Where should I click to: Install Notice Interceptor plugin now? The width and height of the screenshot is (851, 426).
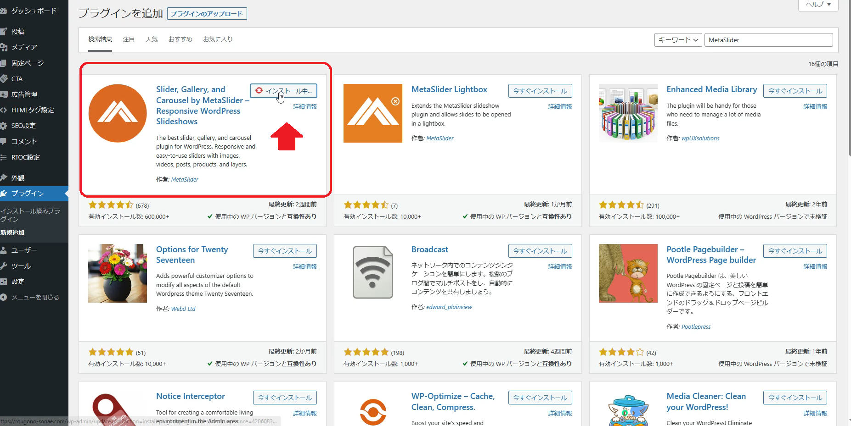point(285,398)
